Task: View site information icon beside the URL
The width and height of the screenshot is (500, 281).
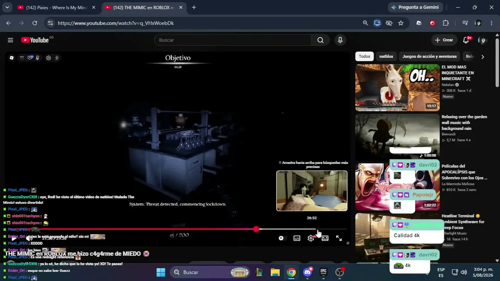Action: [x=50, y=23]
